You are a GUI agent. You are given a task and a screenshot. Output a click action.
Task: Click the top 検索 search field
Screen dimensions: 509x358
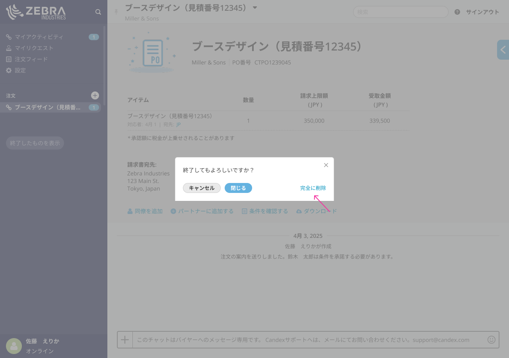click(400, 12)
